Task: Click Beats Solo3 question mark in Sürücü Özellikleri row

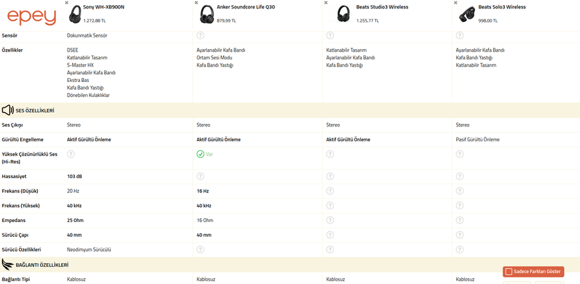Action: pos(459,250)
